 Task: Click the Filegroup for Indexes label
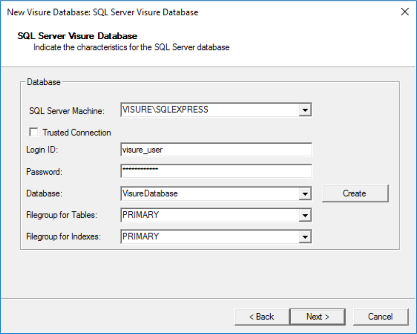(x=63, y=237)
